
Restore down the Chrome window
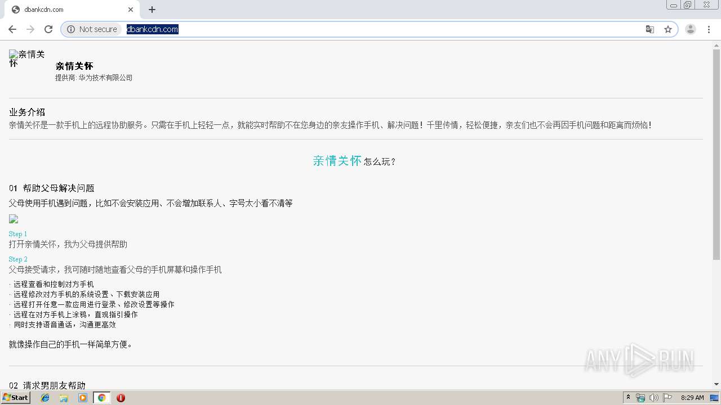click(x=687, y=5)
